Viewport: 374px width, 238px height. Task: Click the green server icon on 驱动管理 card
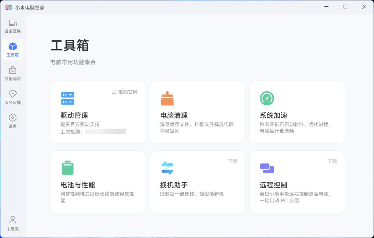[x=67, y=98]
